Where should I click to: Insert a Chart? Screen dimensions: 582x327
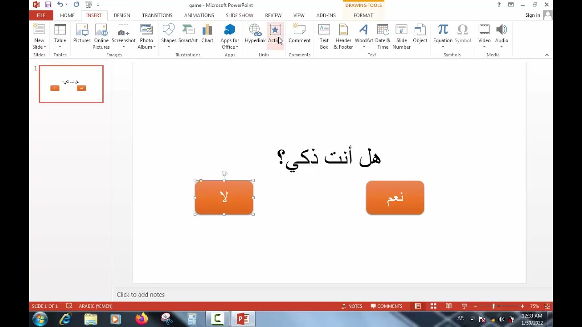point(207,35)
